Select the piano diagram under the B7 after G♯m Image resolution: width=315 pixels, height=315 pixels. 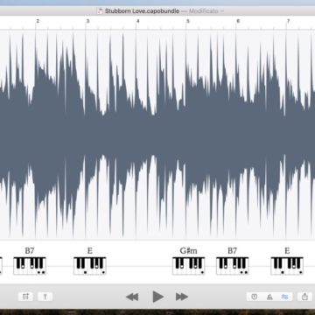[233, 266]
